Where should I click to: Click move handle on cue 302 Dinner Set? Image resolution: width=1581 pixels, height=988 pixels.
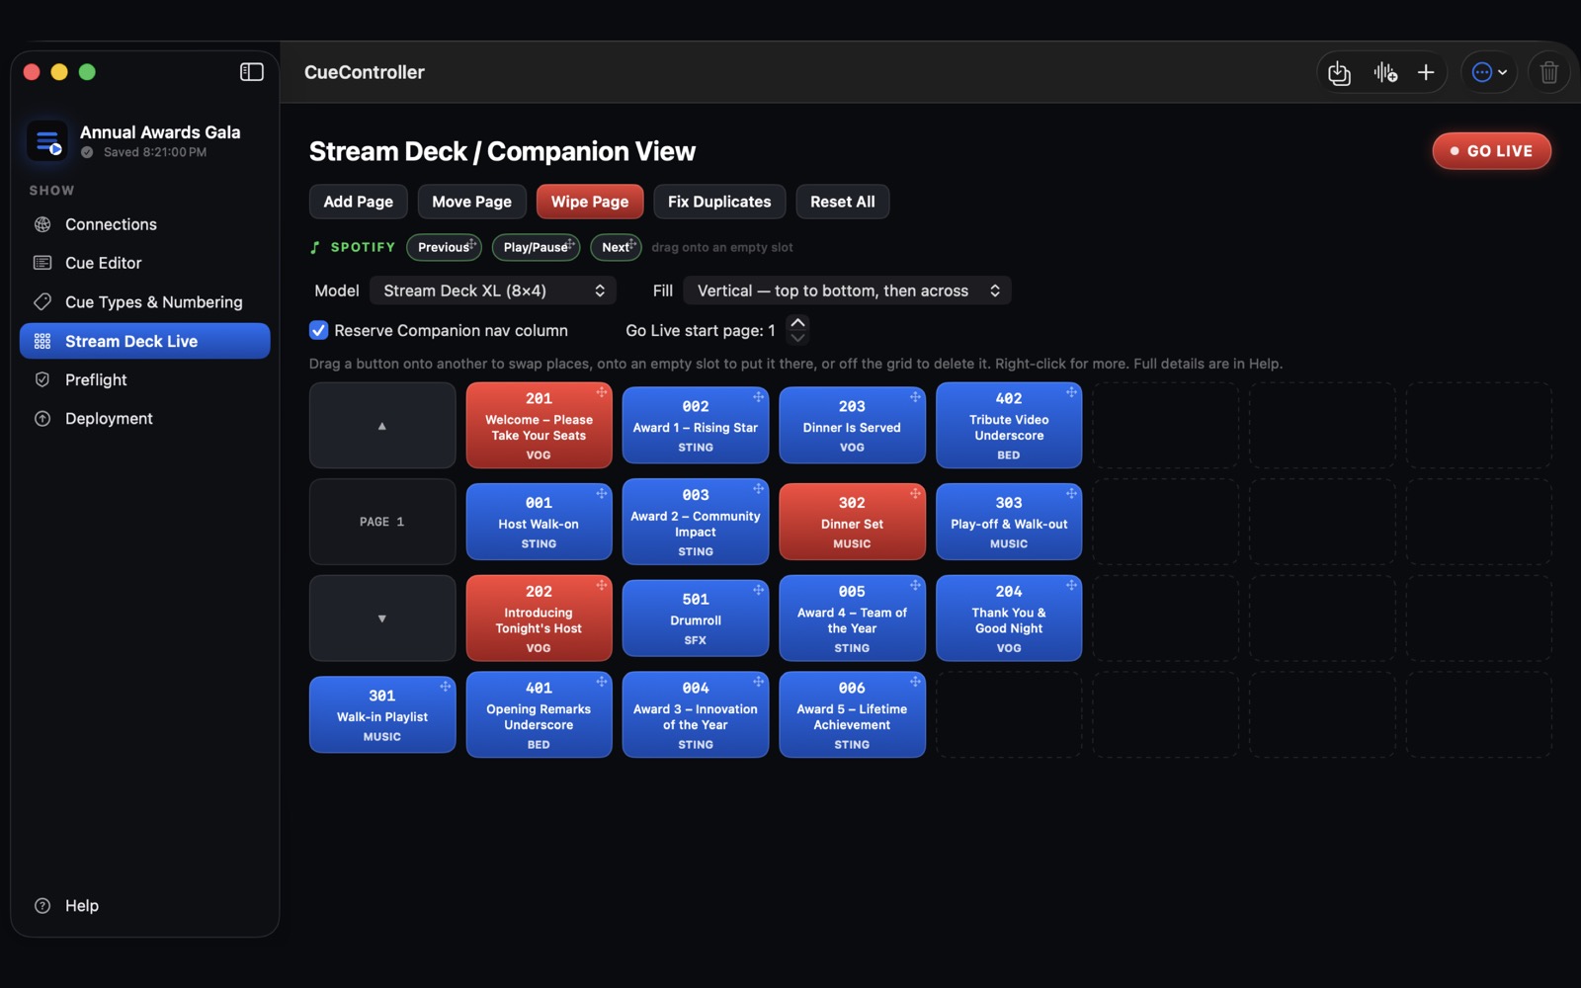pos(916,493)
